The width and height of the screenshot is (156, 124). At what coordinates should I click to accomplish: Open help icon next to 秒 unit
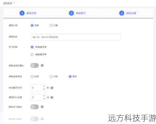[x=52, y=88]
